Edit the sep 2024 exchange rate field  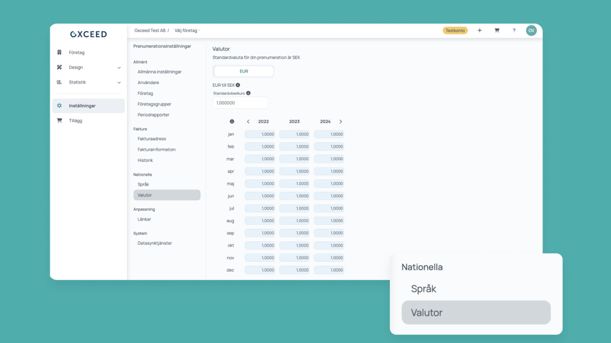(x=329, y=233)
